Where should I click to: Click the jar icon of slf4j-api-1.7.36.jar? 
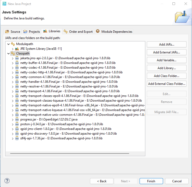tap(17, 138)
